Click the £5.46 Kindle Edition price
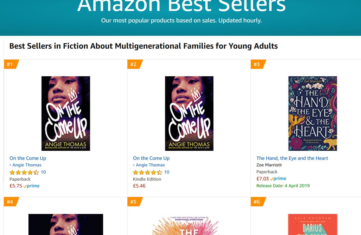361x235 pixels. [139, 186]
